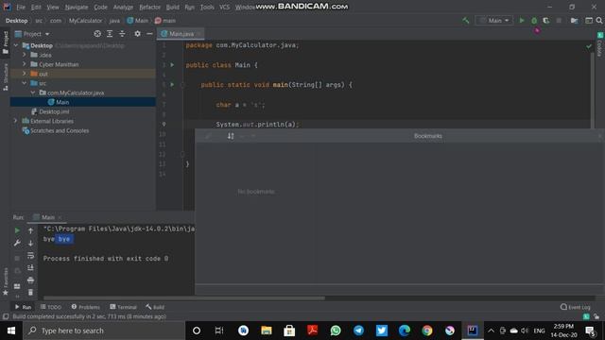The image size is (605, 340).
Task: Click the sort bookmarks icon
Action: tap(231, 136)
